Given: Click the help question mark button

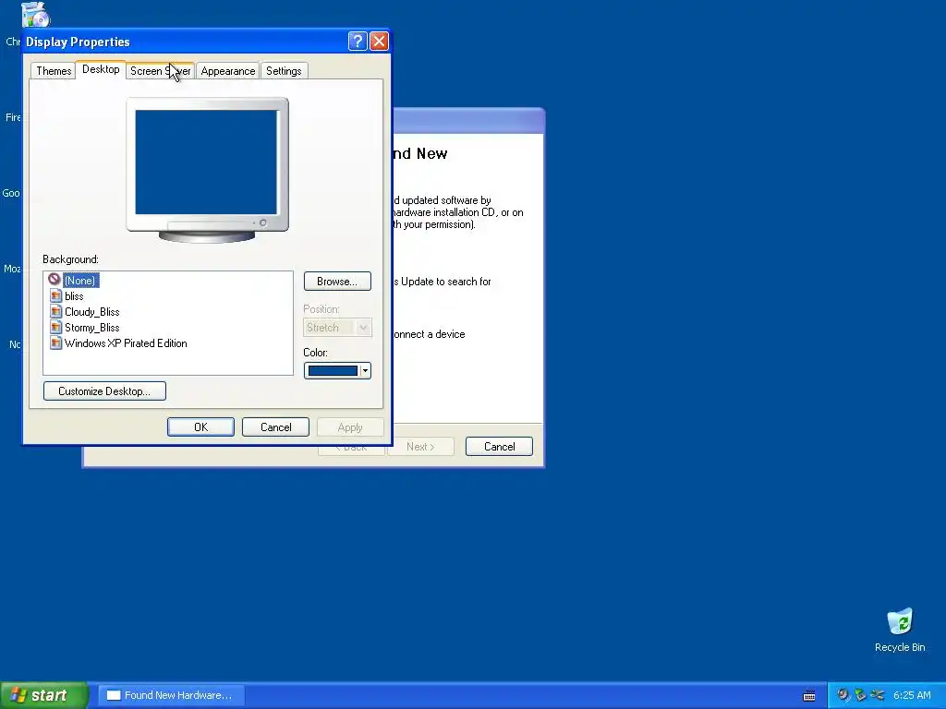Looking at the screenshot, I should (x=358, y=41).
